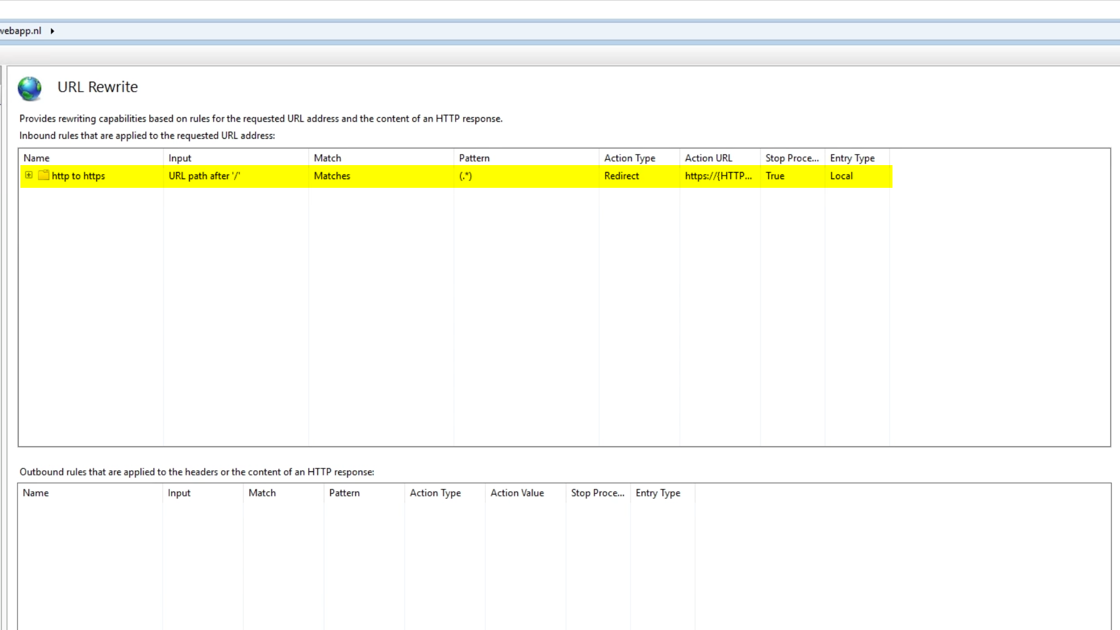The width and height of the screenshot is (1120, 630).
Task: Click the URL Rewrite globe icon
Action: pyautogui.click(x=29, y=89)
